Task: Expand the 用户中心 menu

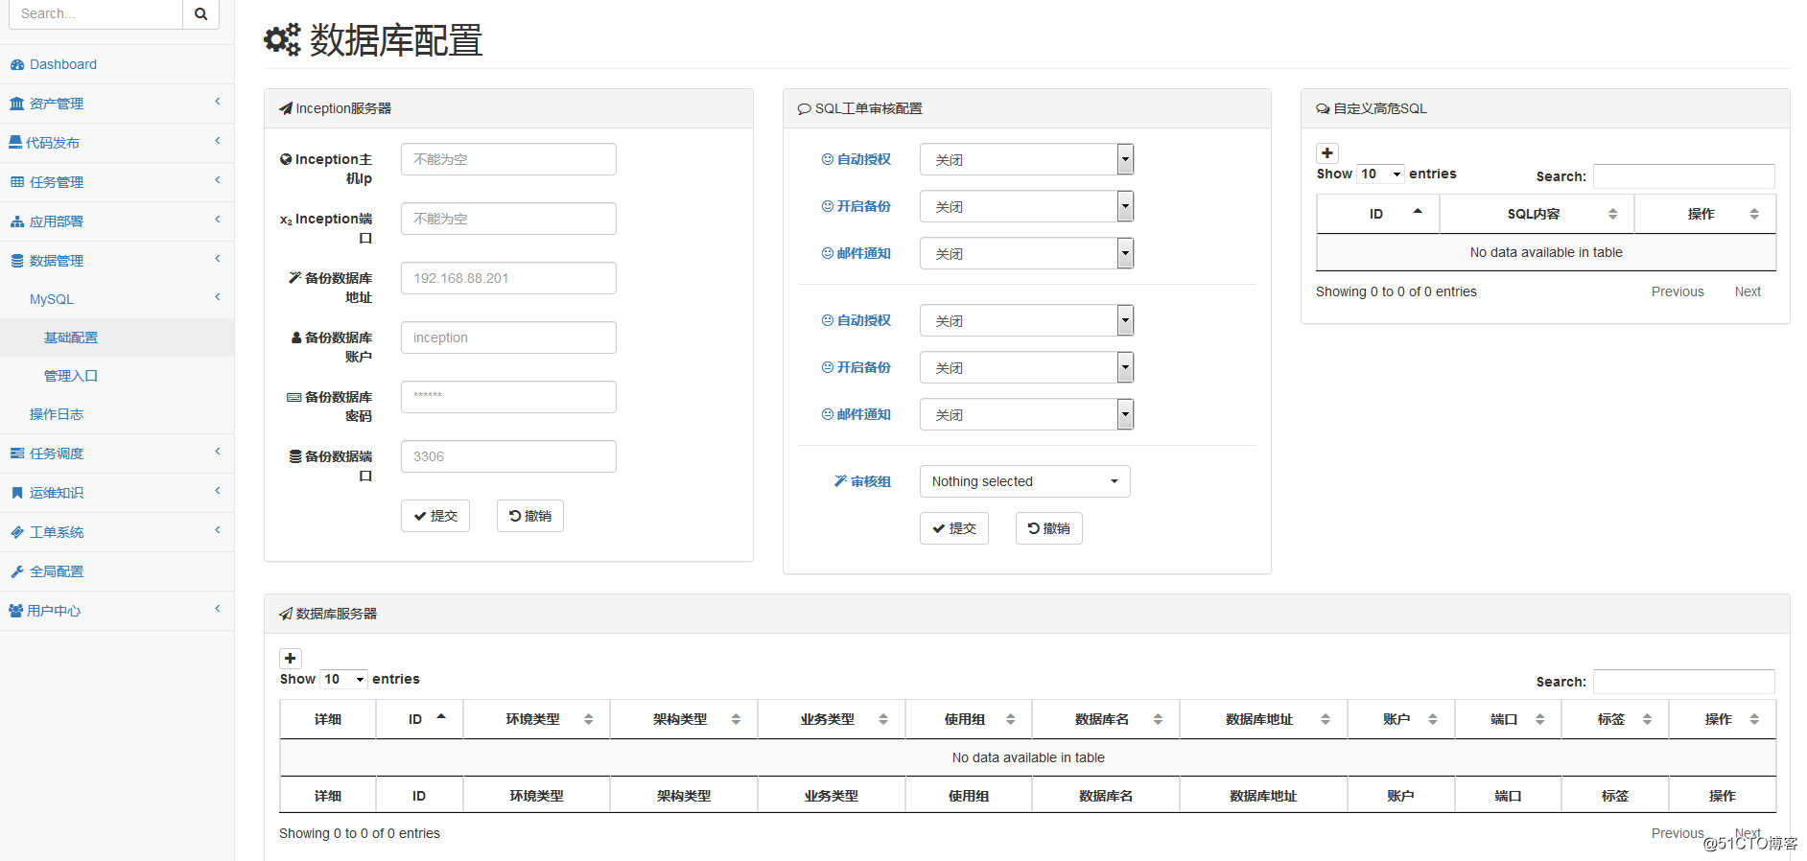Action: [x=117, y=611]
